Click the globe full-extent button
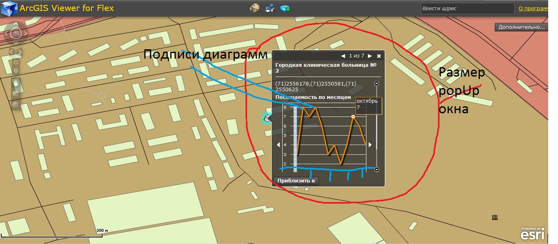 [x=16, y=34]
